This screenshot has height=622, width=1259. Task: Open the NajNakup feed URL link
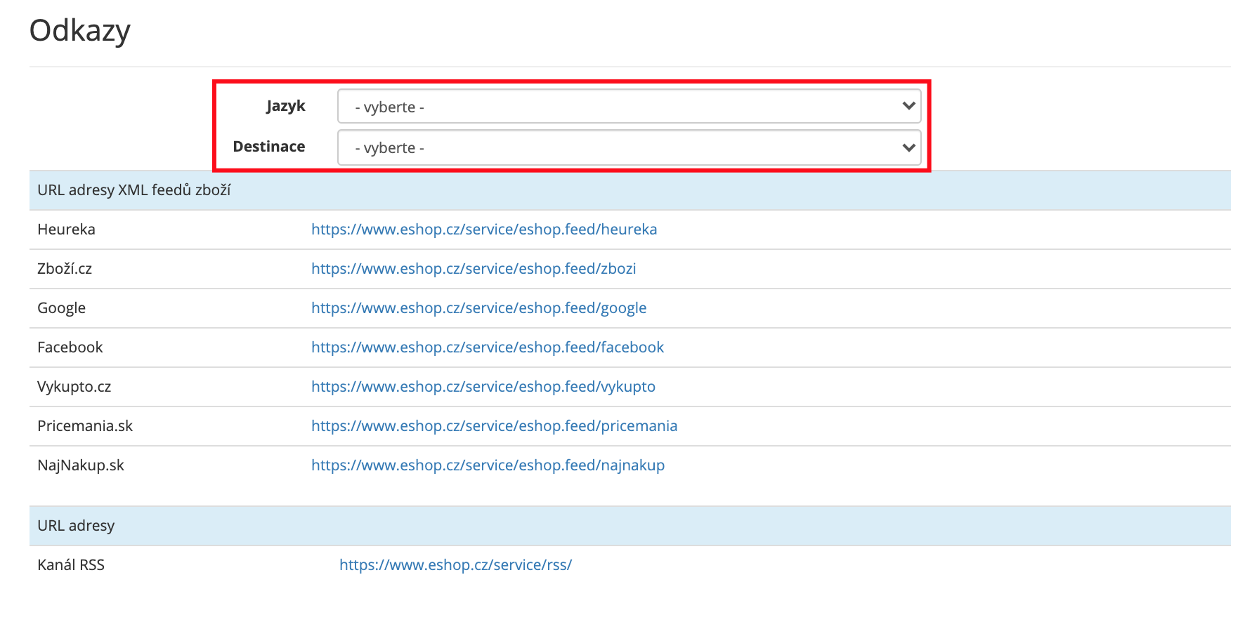(x=488, y=465)
